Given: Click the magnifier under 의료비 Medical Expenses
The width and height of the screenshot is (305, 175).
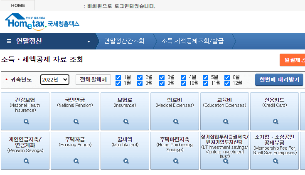Looking at the screenshot, I should coord(176,122).
